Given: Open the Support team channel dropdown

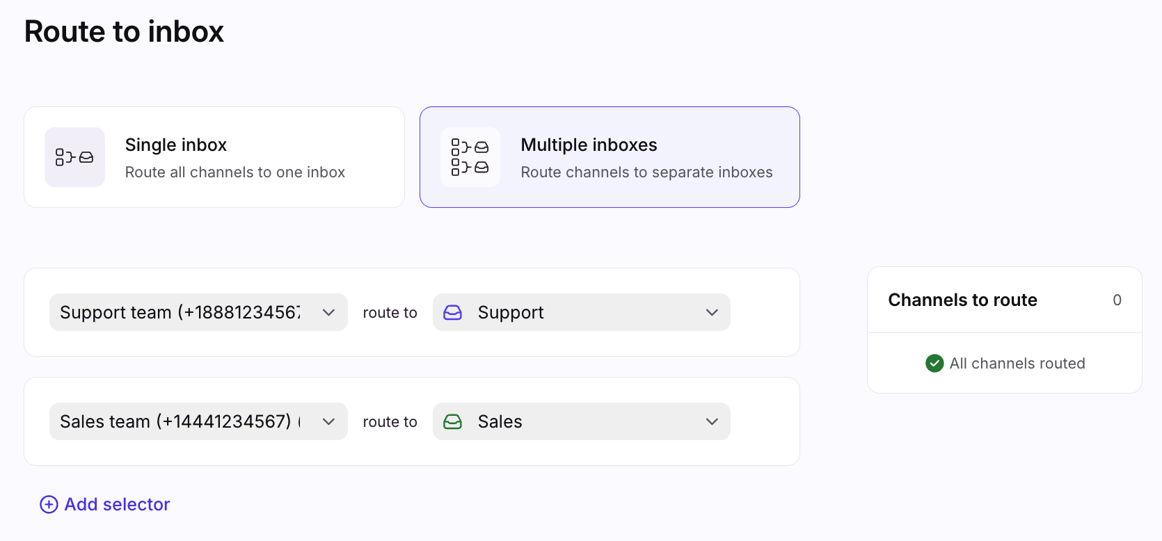Looking at the screenshot, I should [x=181, y=313].
